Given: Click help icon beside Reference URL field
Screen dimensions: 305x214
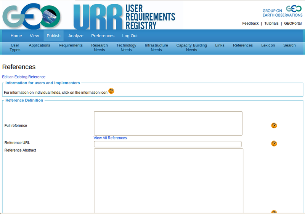Looking at the screenshot, I should click(x=274, y=144).
